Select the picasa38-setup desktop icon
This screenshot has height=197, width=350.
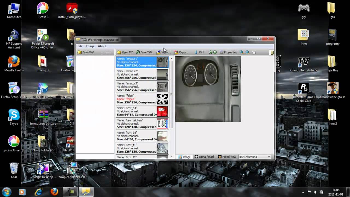point(14,144)
